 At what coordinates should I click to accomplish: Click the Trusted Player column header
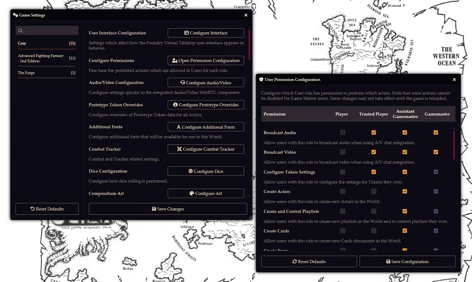coord(374,114)
